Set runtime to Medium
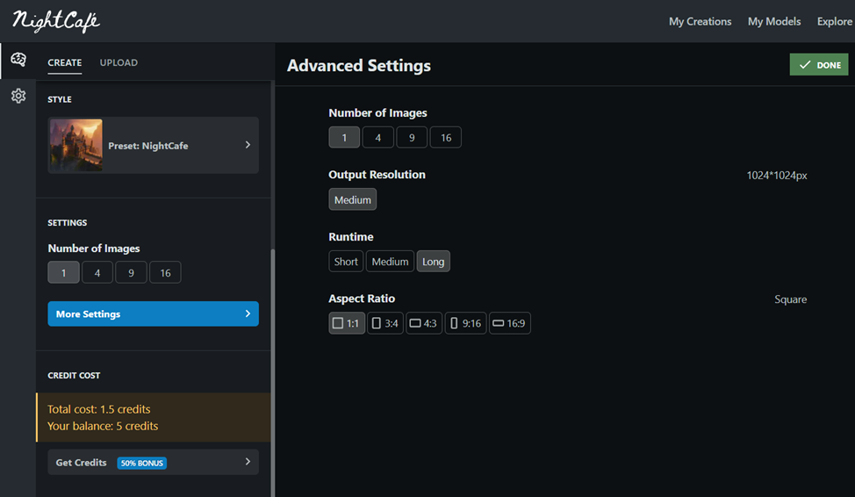Screen dimensions: 855x497 coord(390,262)
